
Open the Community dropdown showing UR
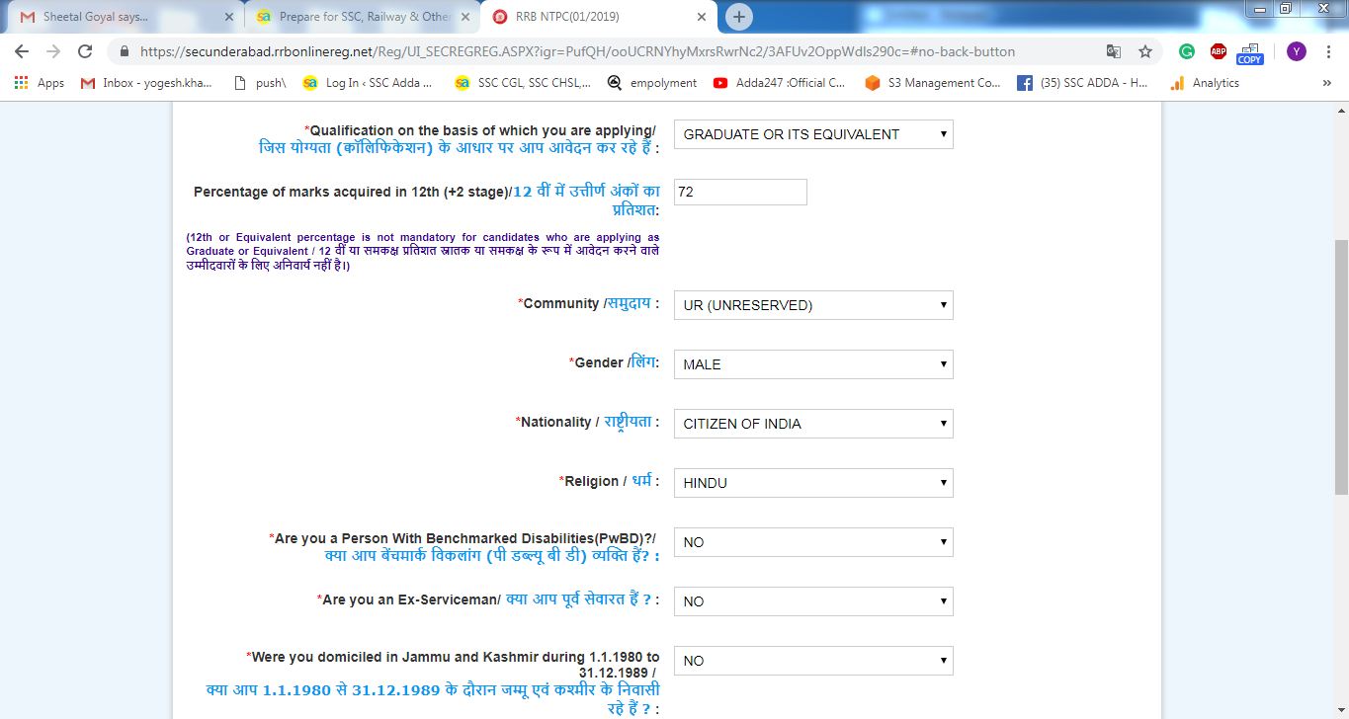click(x=813, y=305)
